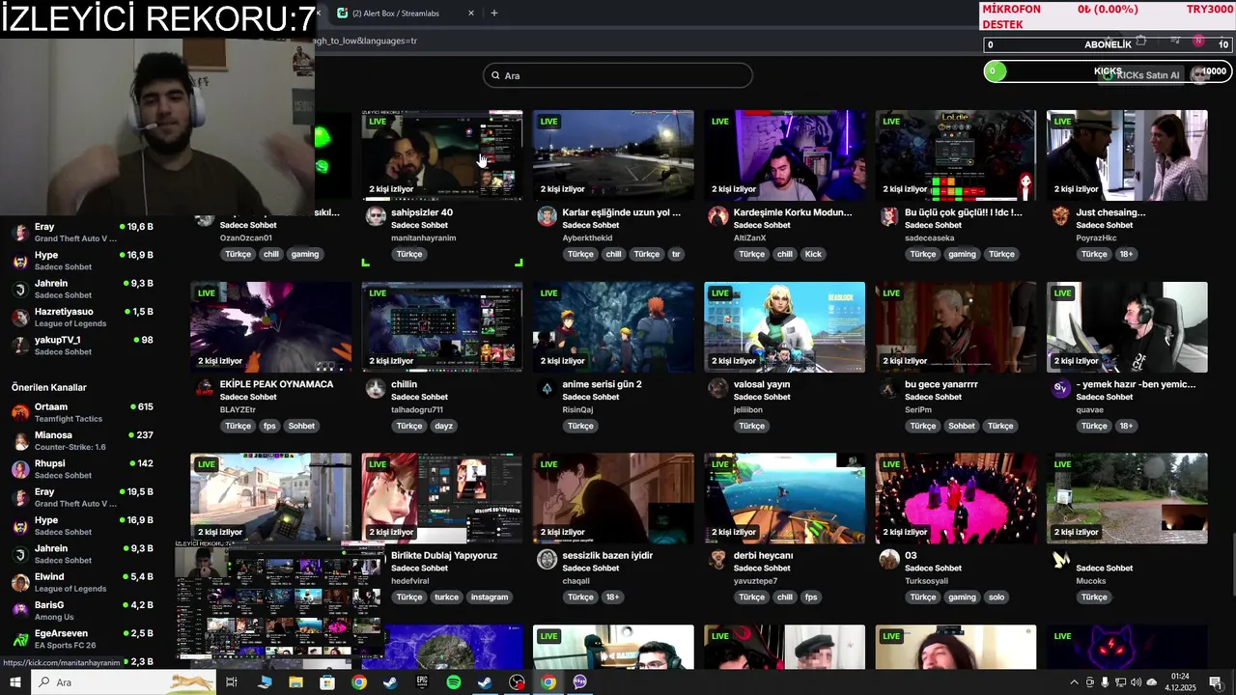Screen dimensions: 1236x695
Task: Open the 03 stream thumbnail by Turksosyall
Action: (x=956, y=498)
